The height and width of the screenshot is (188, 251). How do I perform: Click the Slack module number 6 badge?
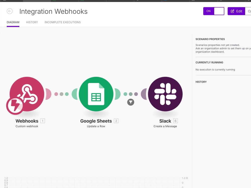click(175, 121)
